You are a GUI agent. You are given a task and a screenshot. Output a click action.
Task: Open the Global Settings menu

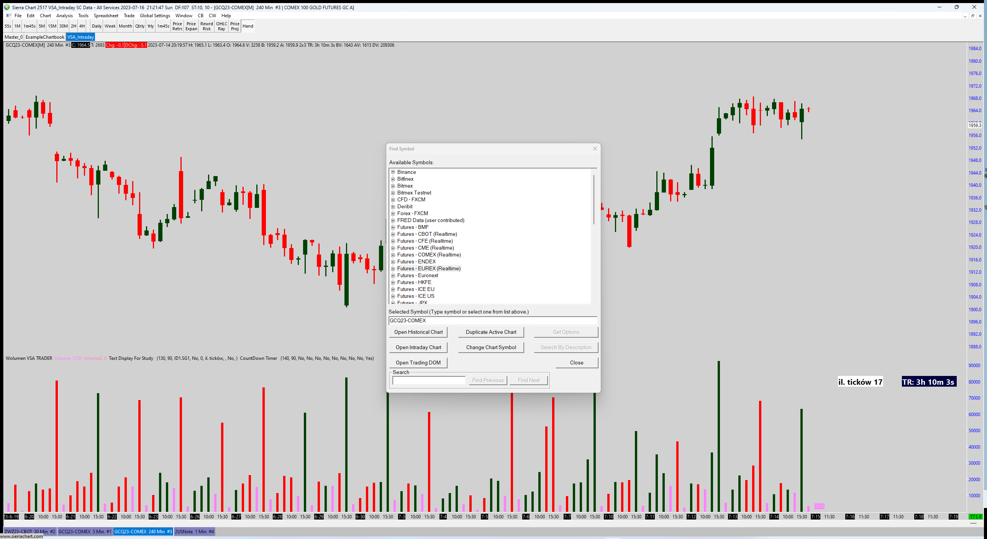coord(155,16)
